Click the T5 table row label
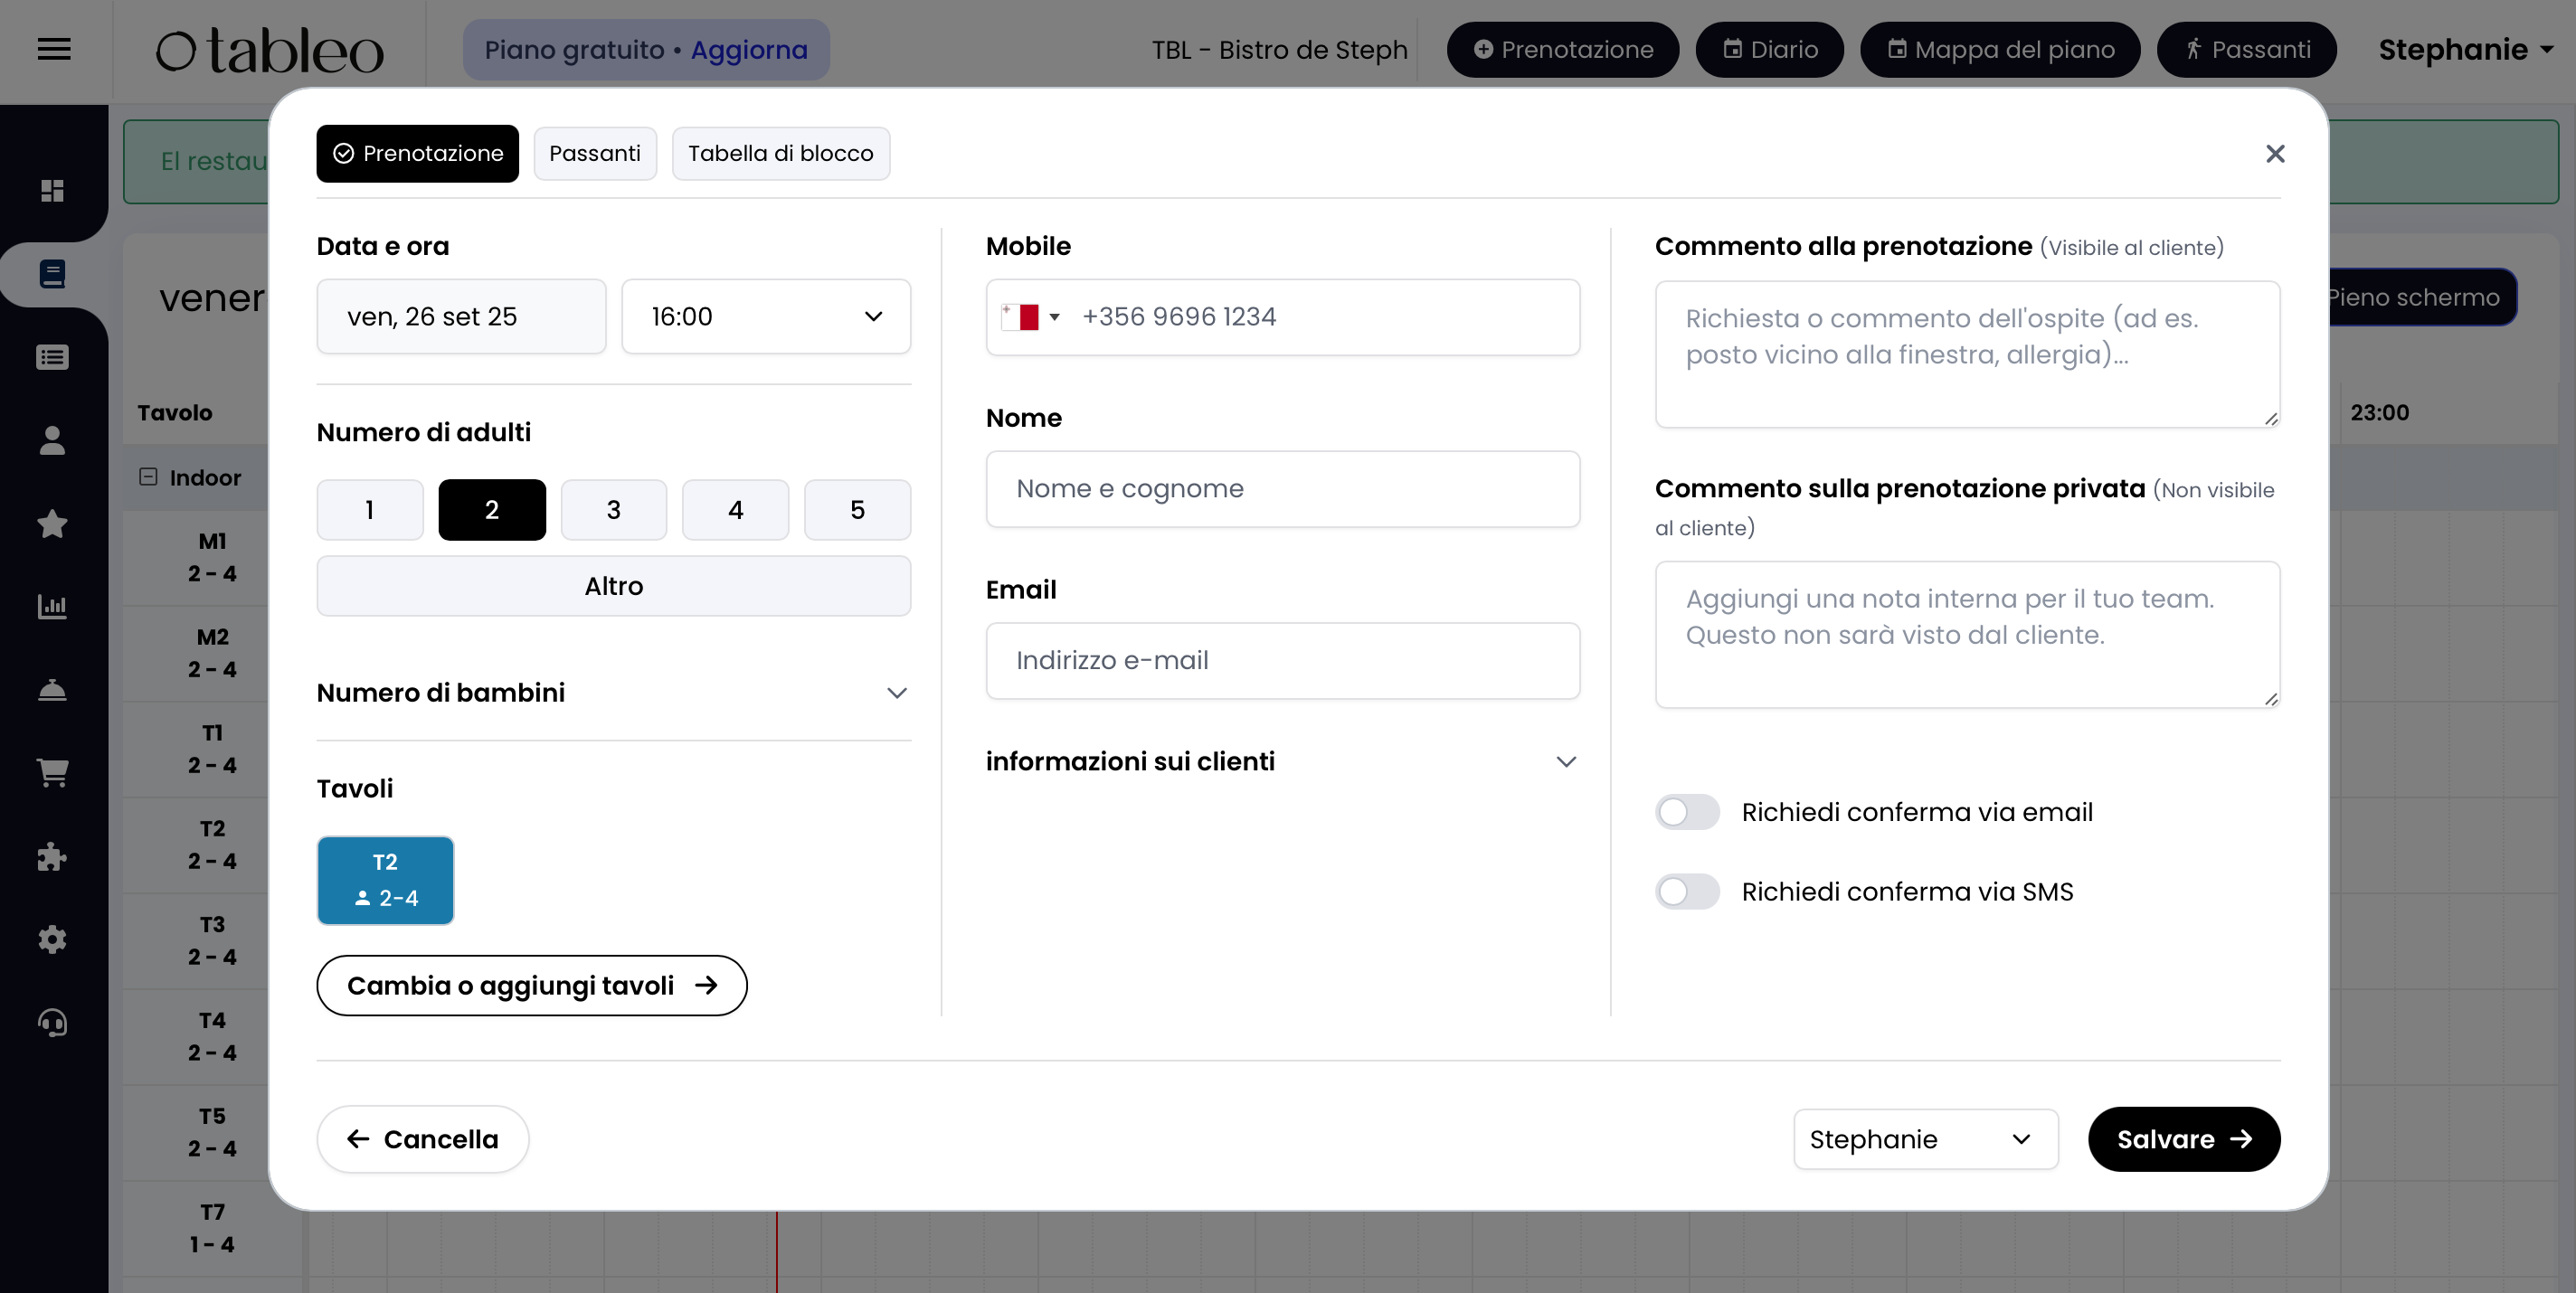Image resolution: width=2576 pixels, height=1293 pixels. pos(212,1132)
